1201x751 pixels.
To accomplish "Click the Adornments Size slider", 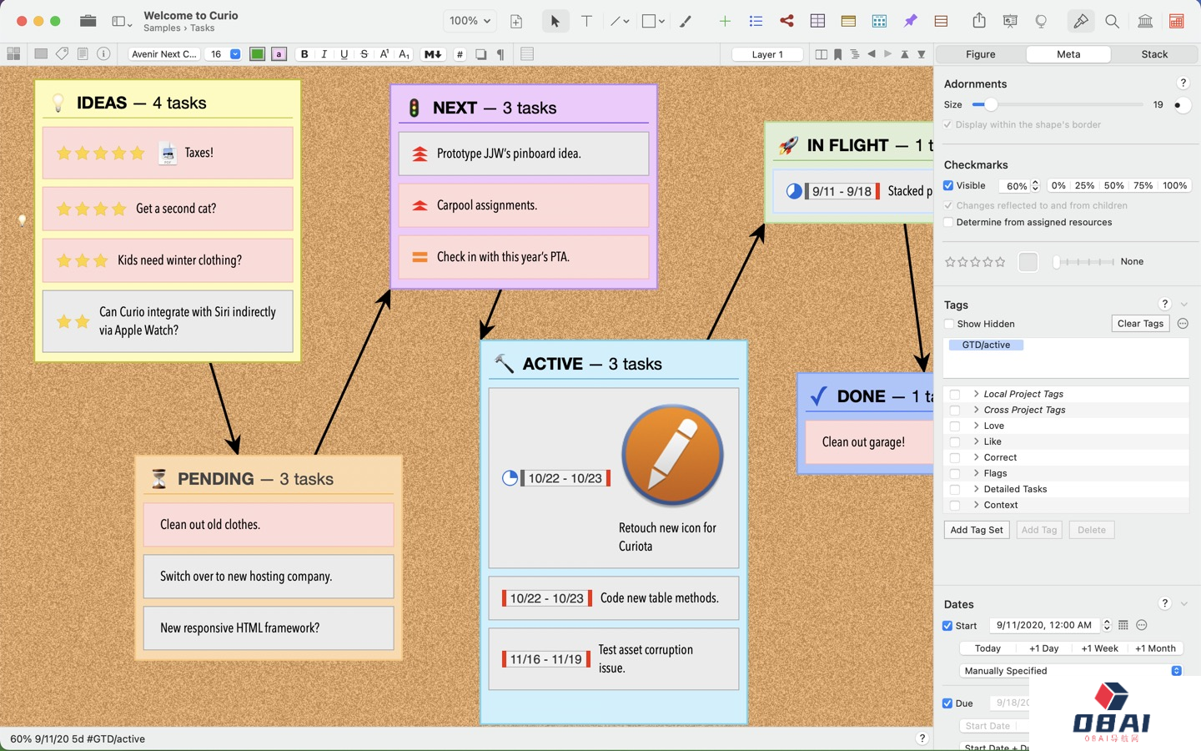I will (x=1057, y=105).
